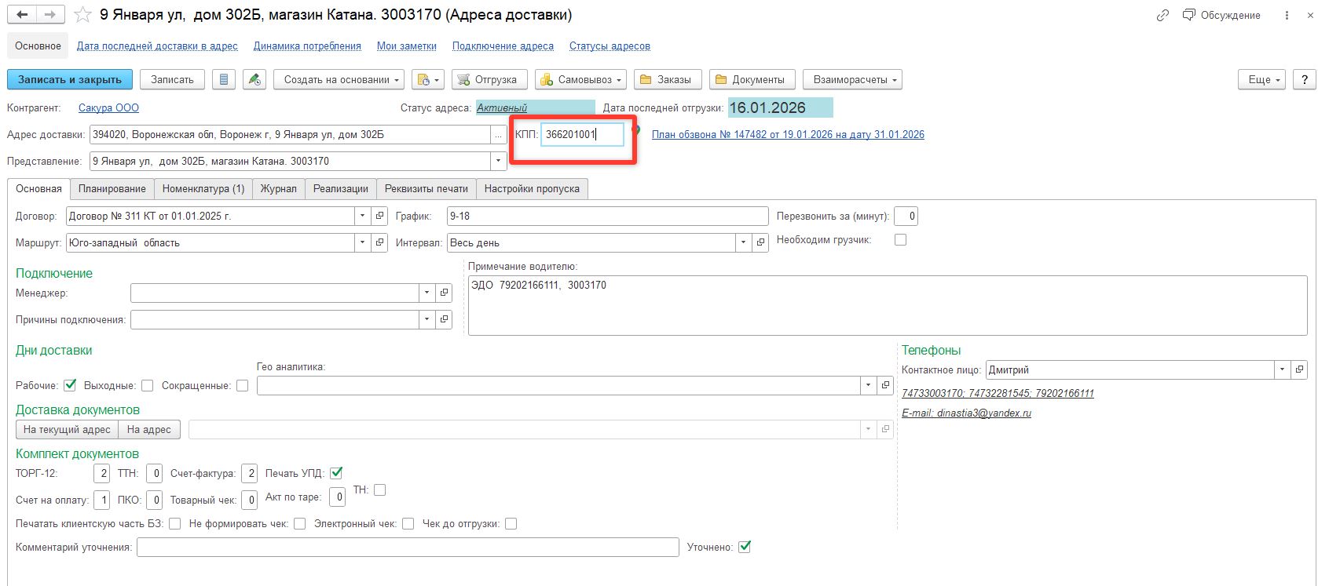Viewport: 1318px width, 586px height.
Task: Expand the Маршрут dropdown arrow
Action: click(362, 242)
